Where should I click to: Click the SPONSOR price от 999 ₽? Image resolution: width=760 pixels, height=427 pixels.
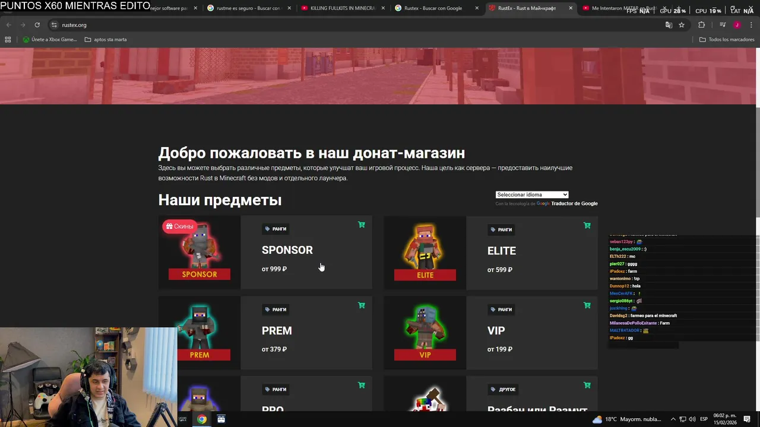click(x=274, y=269)
